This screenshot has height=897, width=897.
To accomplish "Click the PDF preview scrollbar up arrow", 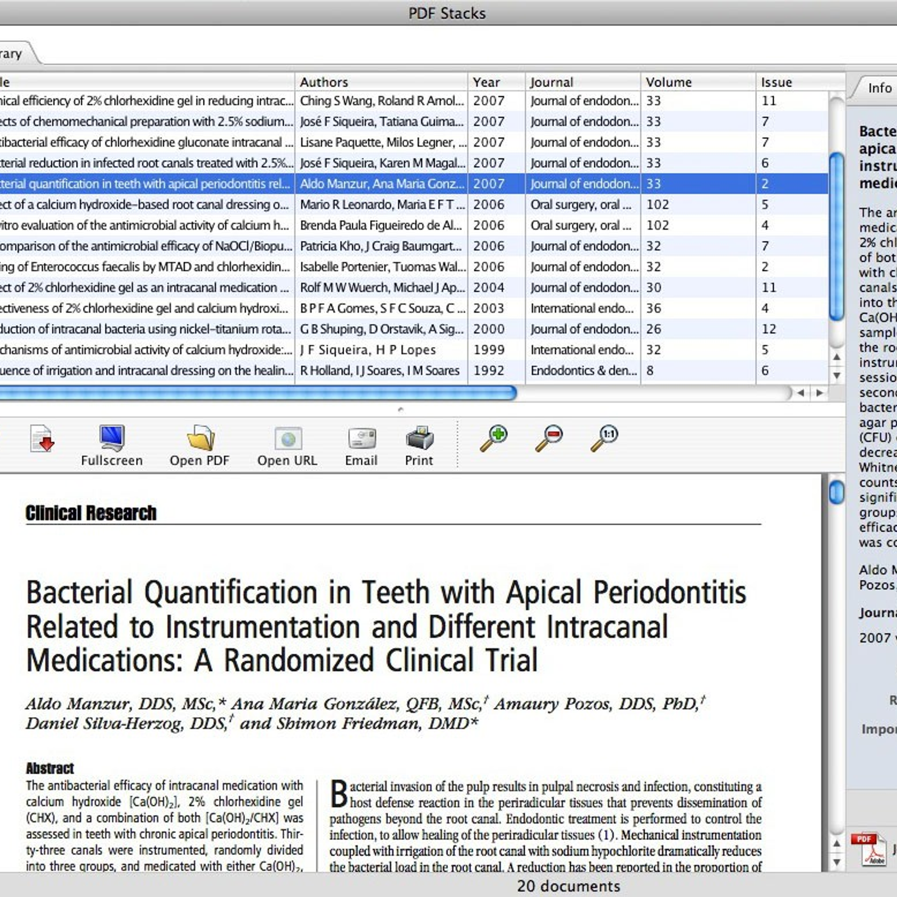I will pos(836,843).
